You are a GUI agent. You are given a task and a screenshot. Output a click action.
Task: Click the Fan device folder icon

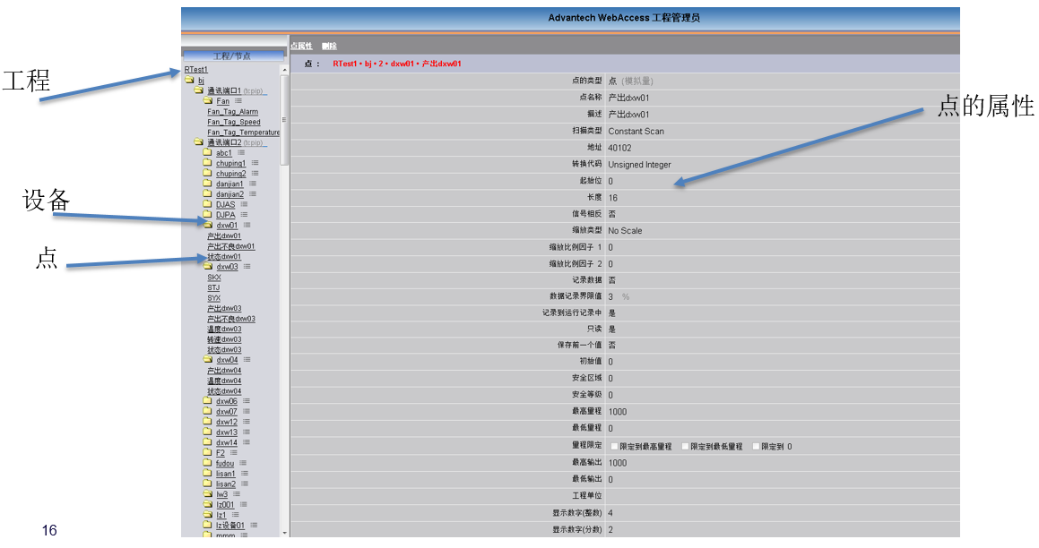[x=207, y=100]
